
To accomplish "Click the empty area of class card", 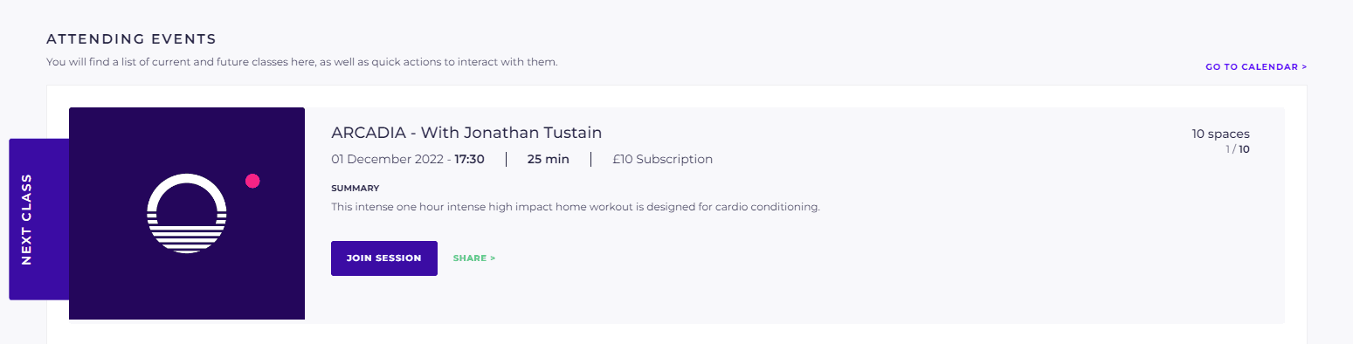I will 873,271.
